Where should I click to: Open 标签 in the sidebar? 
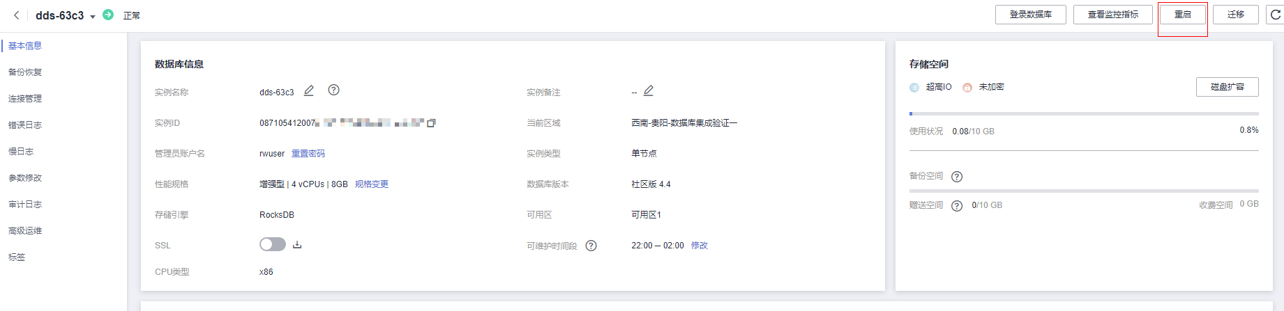pos(17,257)
